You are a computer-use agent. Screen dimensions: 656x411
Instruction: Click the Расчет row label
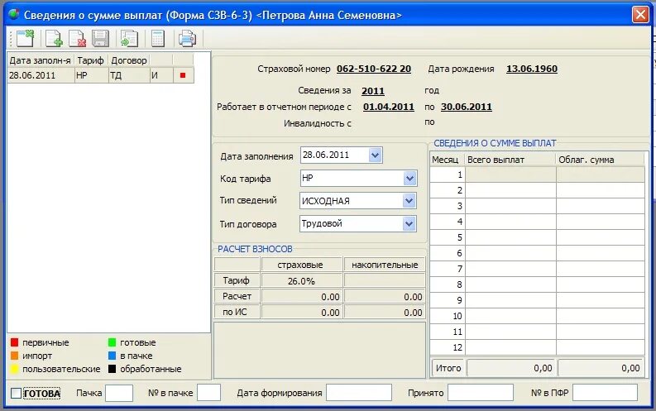click(237, 296)
